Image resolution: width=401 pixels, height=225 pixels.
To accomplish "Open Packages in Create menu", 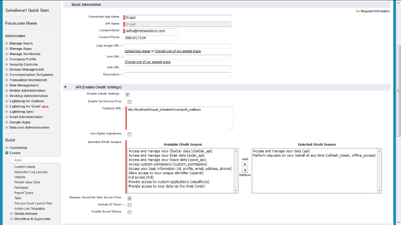I will (21, 188).
